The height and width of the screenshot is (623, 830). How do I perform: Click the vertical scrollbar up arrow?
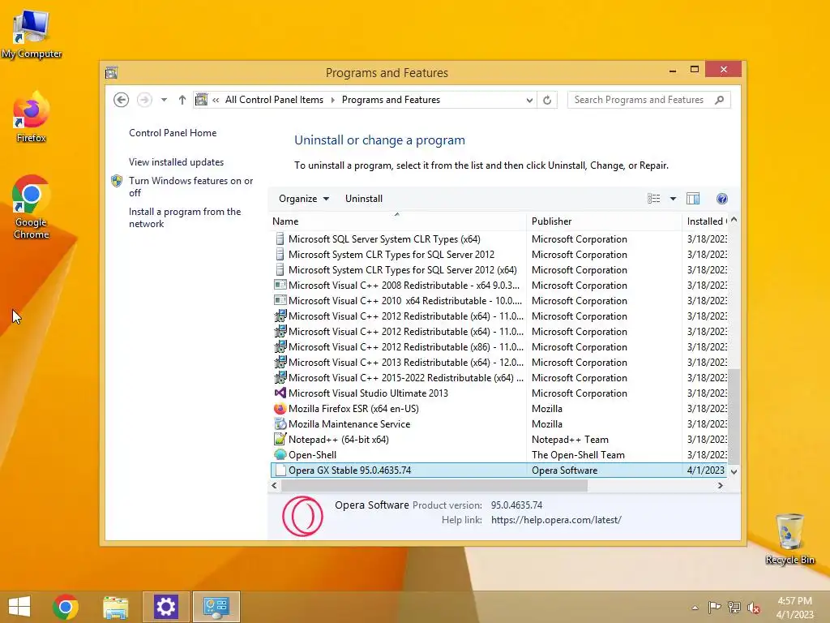click(734, 220)
